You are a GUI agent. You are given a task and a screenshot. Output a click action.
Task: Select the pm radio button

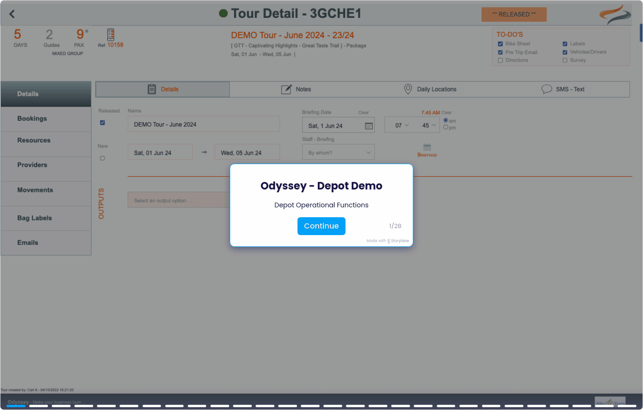pyautogui.click(x=446, y=127)
